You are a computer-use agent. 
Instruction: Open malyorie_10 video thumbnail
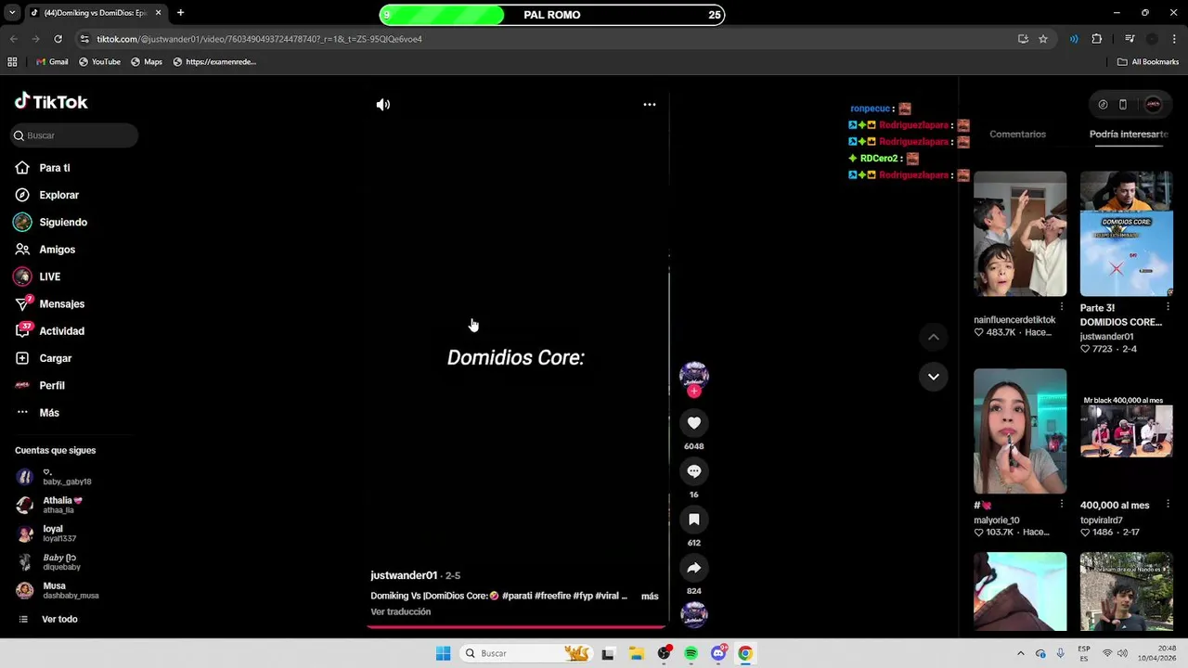pyautogui.click(x=1020, y=431)
